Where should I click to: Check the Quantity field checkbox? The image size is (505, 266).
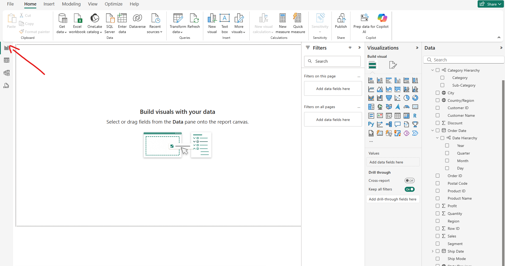tap(438, 214)
